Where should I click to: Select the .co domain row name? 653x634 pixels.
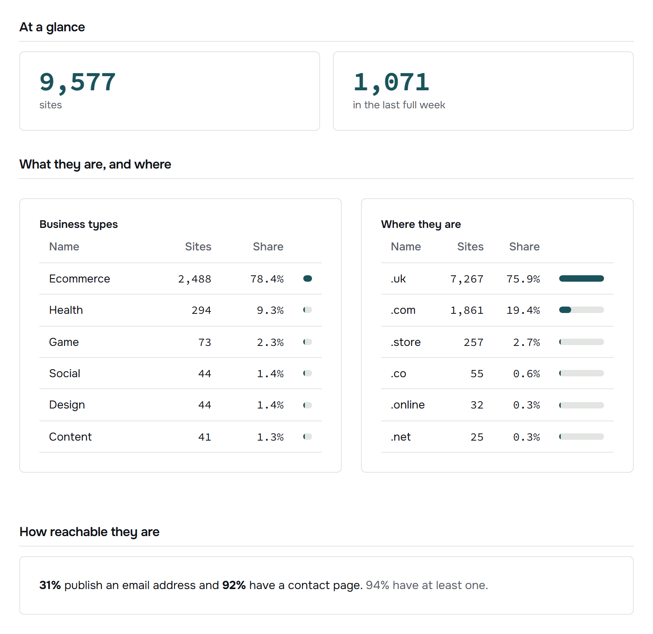(398, 374)
